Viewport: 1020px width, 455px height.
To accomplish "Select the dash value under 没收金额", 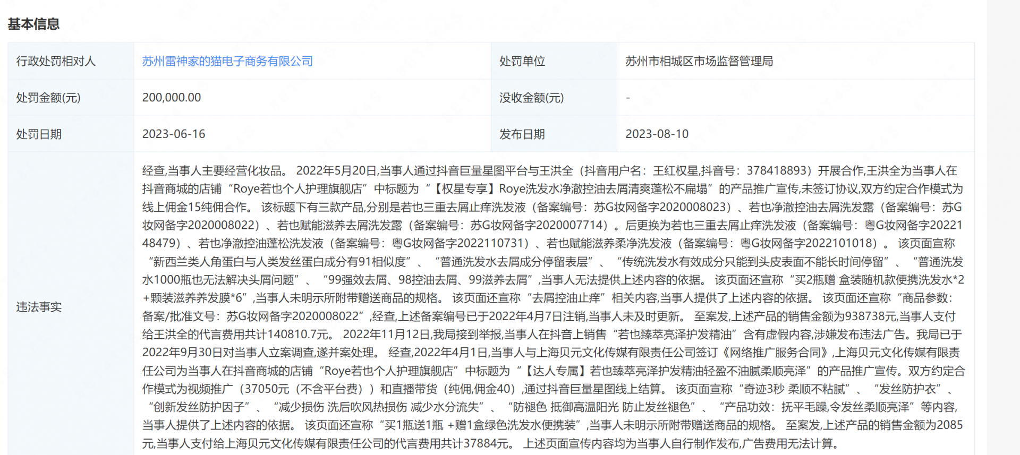I will [x=628, y=98].
